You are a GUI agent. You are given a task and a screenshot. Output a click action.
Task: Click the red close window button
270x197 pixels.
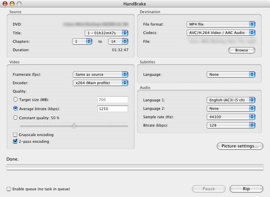click(5, 4)
